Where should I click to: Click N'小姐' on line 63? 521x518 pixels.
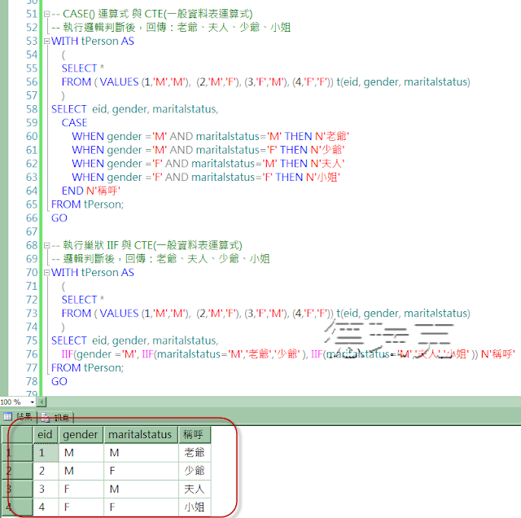[322, 178]
